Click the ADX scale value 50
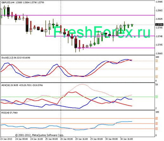This screenshot has height=141, width=164. 157,84
